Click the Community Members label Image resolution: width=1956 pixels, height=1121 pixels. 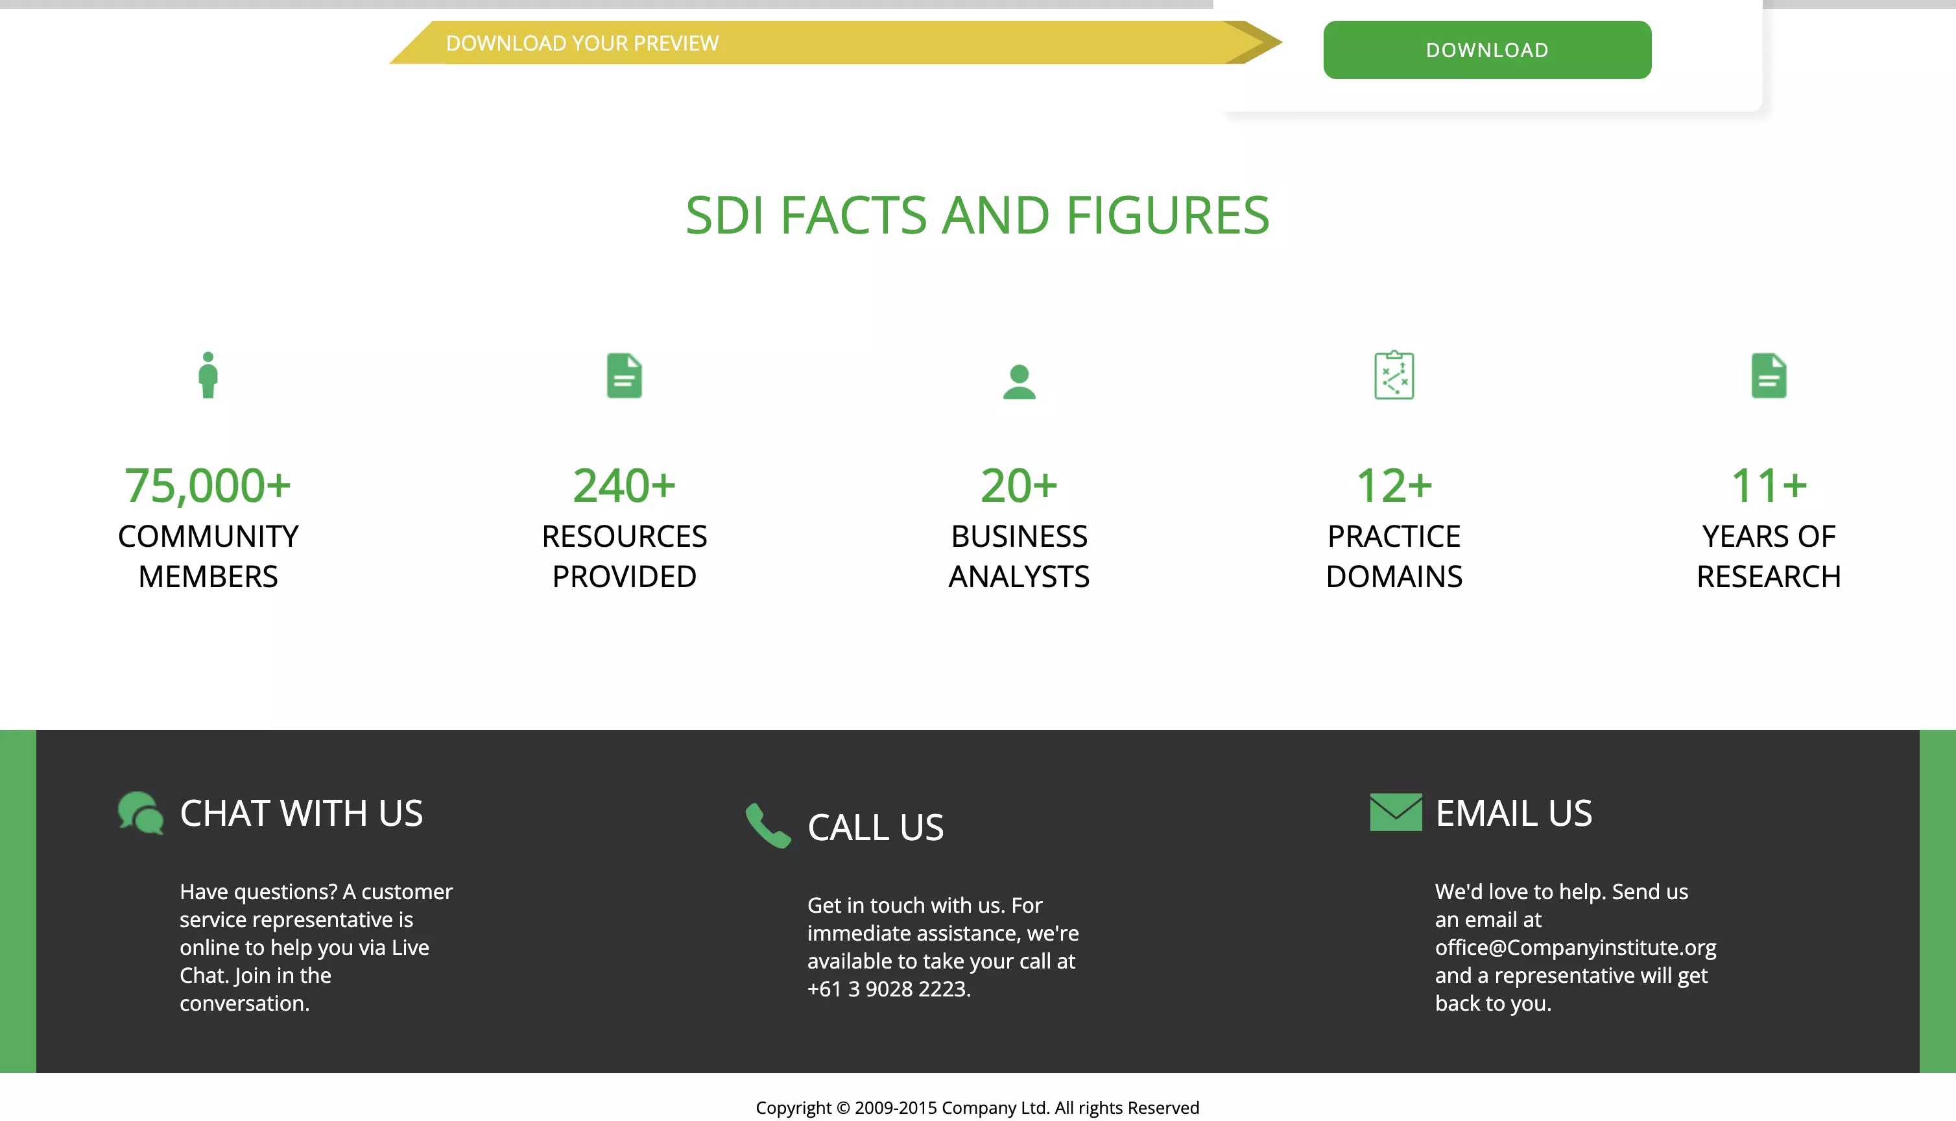(208, 557)
